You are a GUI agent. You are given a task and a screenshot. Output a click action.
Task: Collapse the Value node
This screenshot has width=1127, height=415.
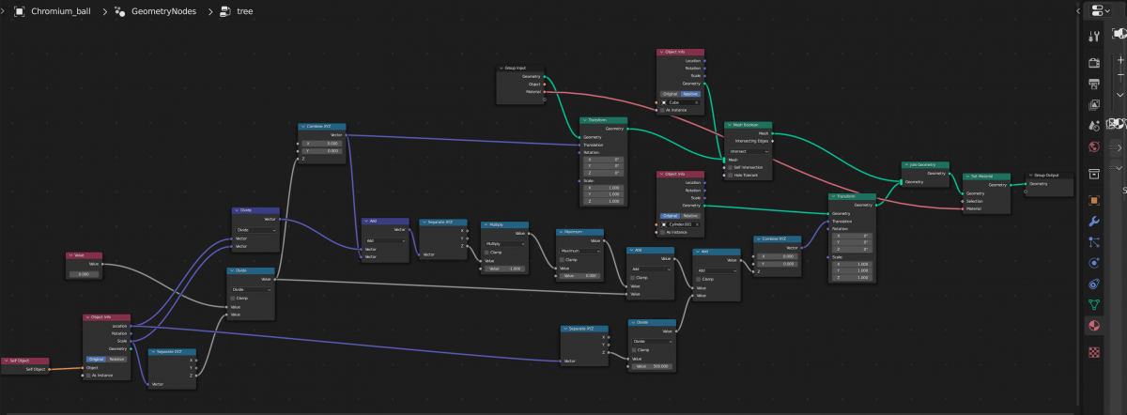pos(70,255)
